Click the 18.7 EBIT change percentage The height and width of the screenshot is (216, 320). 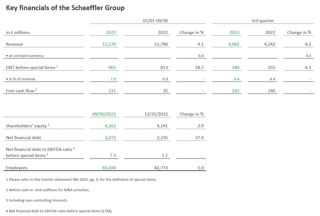coord(199,68)
